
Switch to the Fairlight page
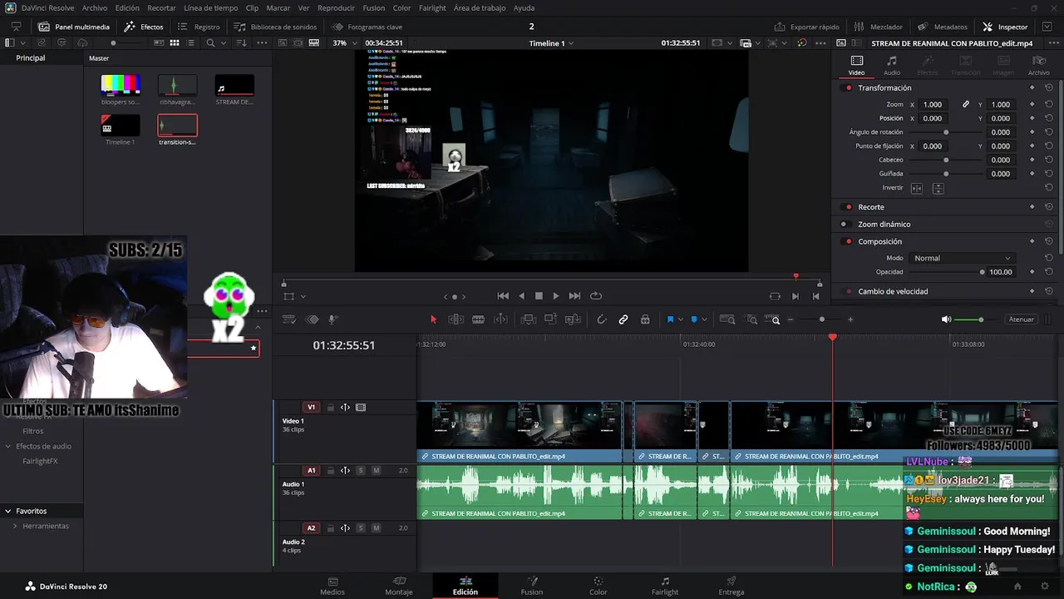(665, 586)
